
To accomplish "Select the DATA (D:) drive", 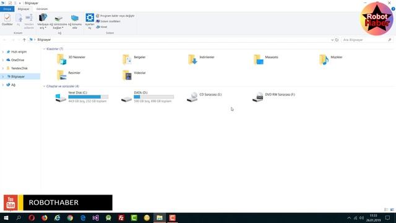I will point(147,97).
